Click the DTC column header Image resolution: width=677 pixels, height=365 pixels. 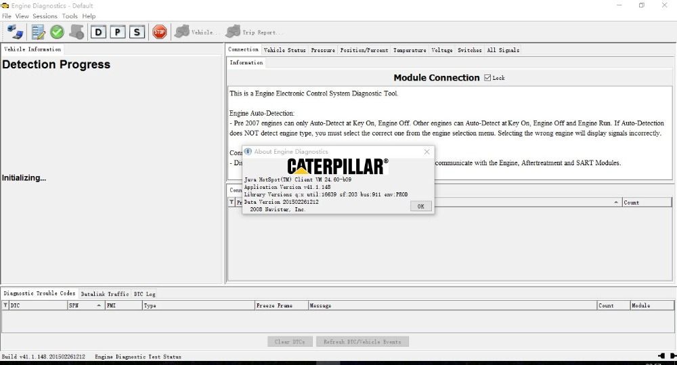(x=38, y=305)
